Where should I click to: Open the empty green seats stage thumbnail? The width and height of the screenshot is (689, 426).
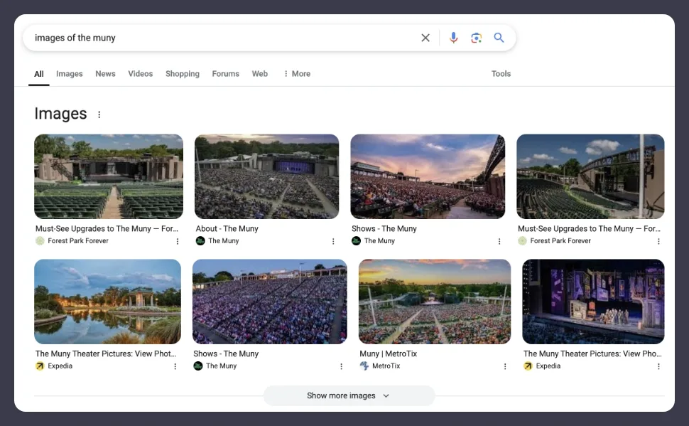click(x=109, y=176)
